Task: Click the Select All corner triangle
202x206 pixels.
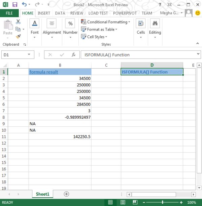Action: pos(5,65)
